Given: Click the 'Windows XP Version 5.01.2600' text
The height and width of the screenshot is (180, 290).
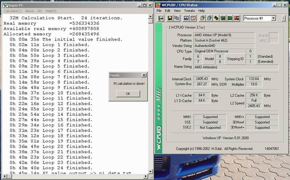Looking at the screenshot, I should [x=226, y=138].
